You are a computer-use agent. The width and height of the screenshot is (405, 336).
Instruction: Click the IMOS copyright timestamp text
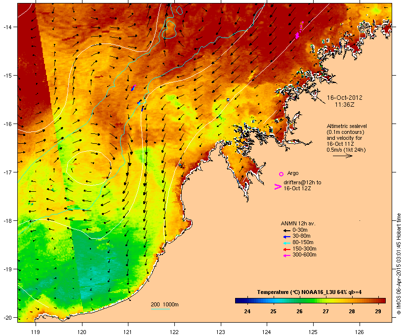click(x=399, y=264)
